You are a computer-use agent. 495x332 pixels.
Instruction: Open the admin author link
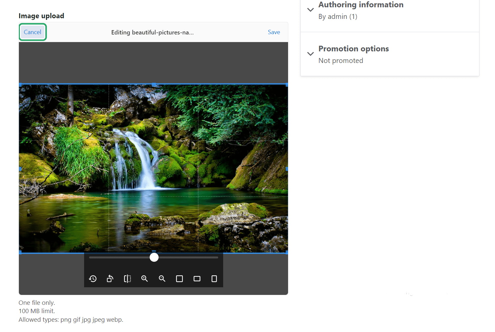[x=338, y=16]
